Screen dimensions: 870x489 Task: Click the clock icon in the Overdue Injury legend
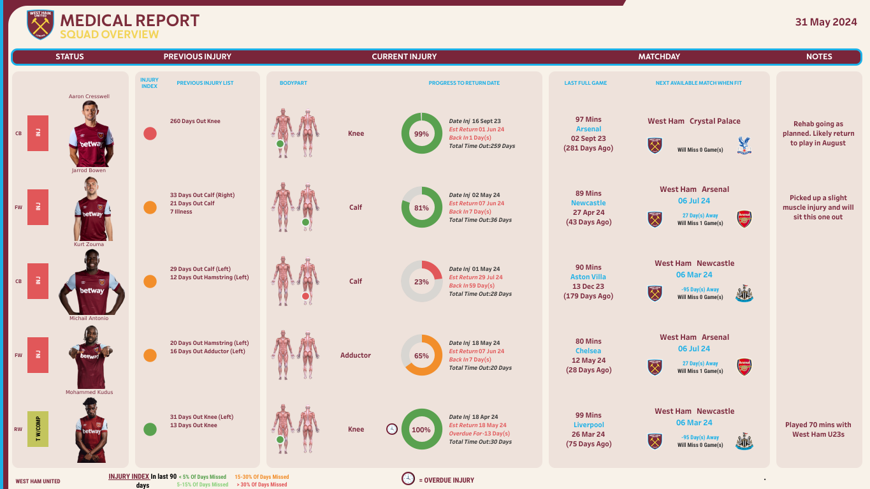click(x=408, y=479)
